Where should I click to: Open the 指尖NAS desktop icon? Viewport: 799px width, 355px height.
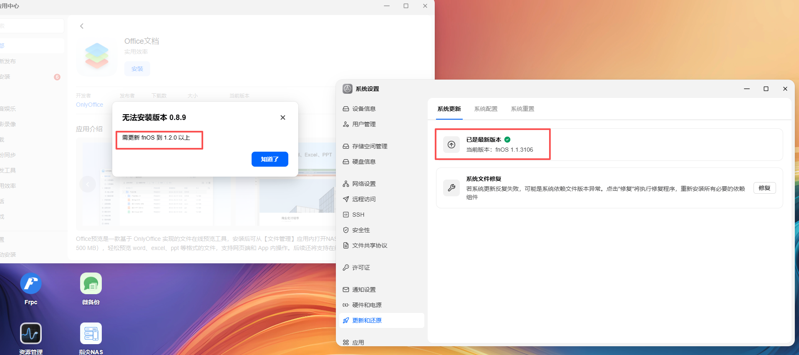[x=91, y=333]
